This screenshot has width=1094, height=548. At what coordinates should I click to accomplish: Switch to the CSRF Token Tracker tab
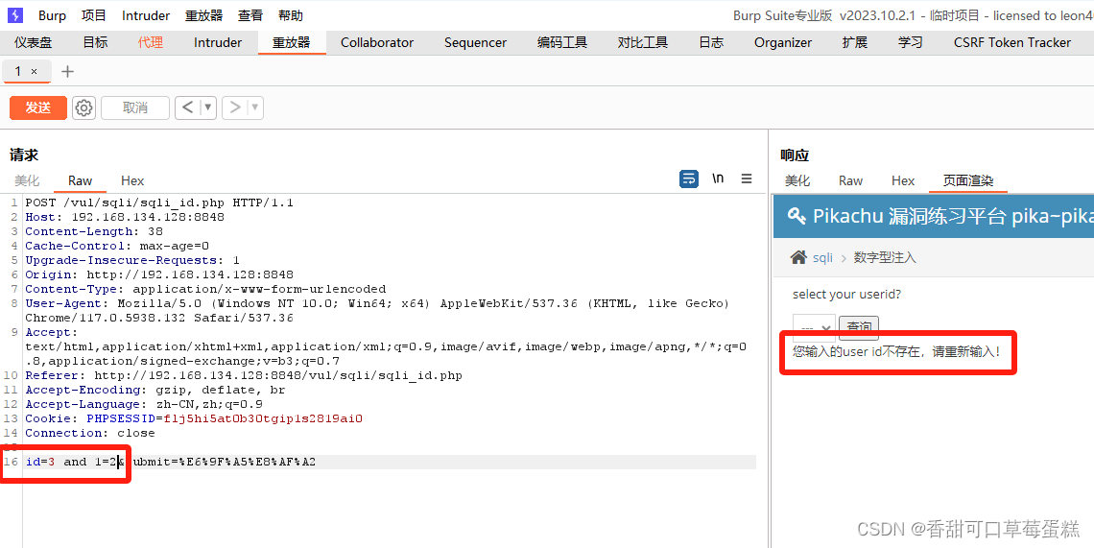(x=1011, y=42)
